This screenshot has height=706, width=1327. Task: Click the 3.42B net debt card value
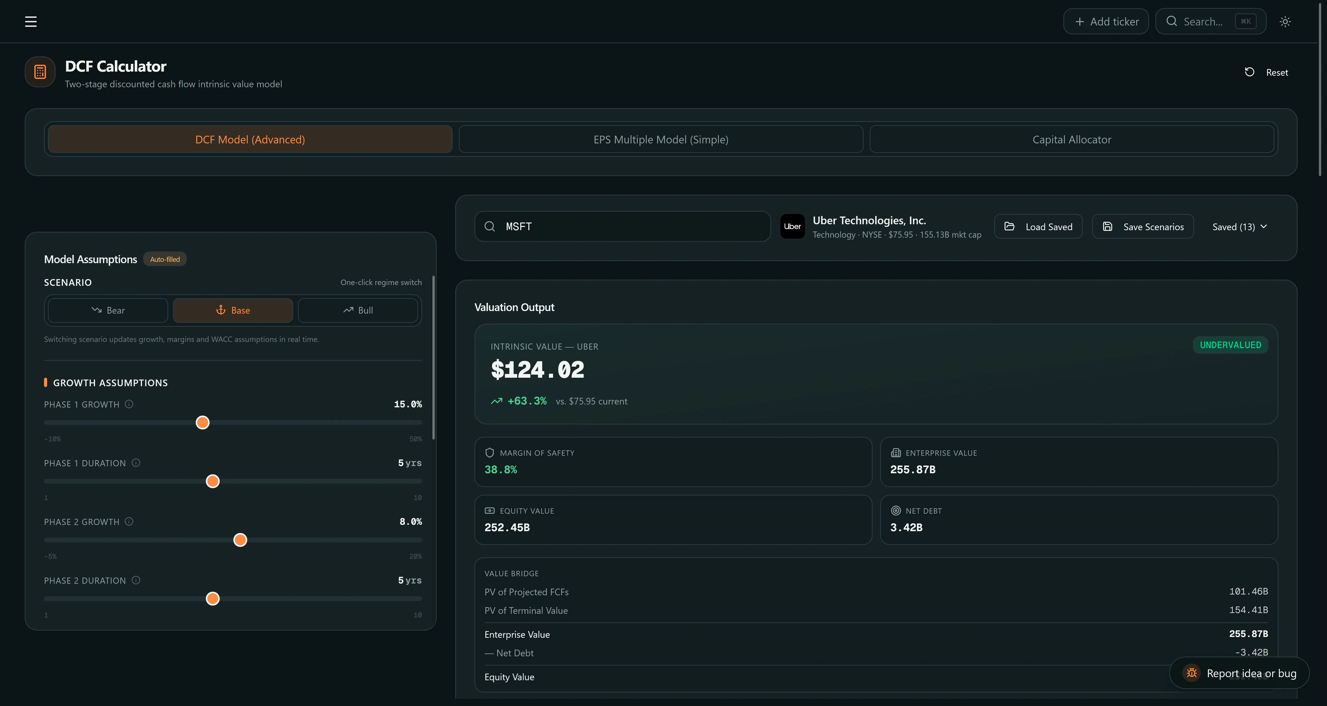pyautogui.click(x=906, y=527)
